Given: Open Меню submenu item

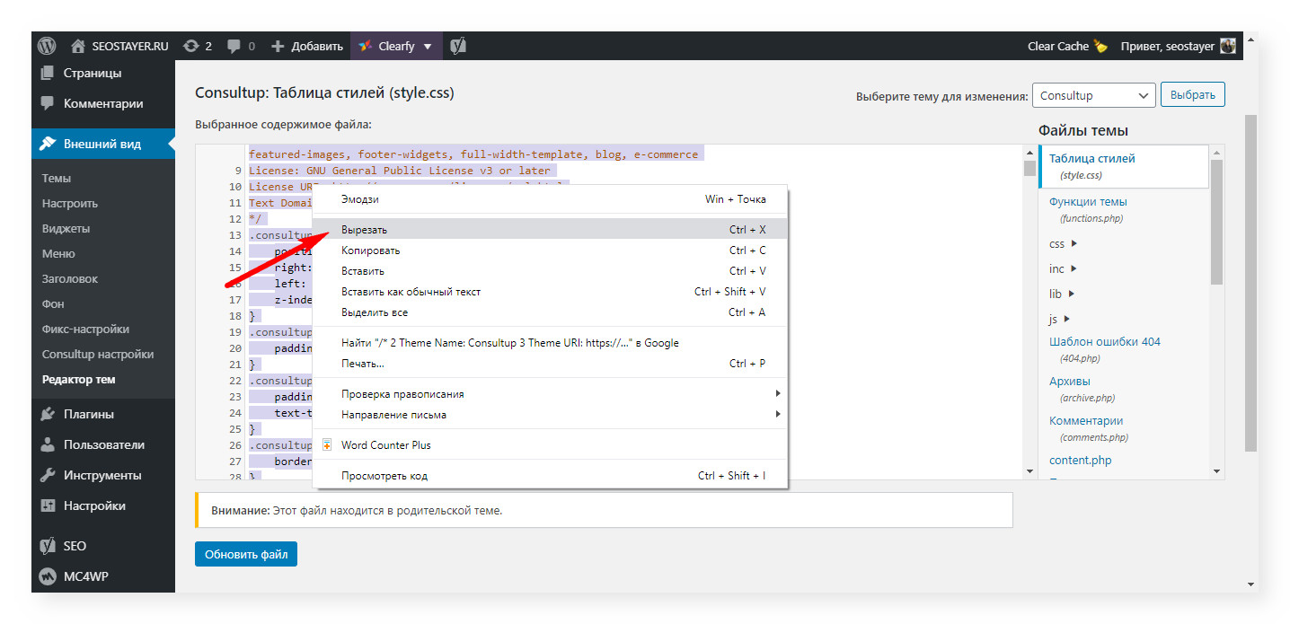Looking at the screenshot, I should (58, 254).
